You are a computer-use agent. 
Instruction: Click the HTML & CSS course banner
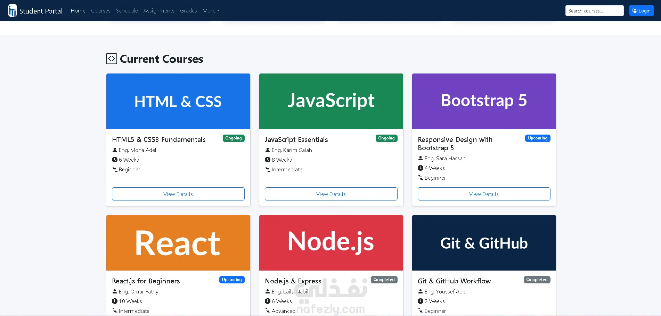tap(178, 101)
